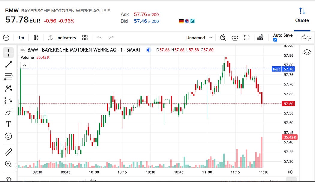315x182 pixels.
Task: Enter fullscreen chart mode
Action: coord(247,37)
